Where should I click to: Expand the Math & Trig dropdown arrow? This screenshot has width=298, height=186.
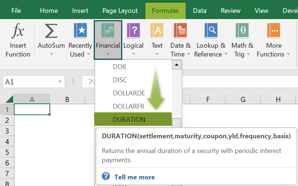[x=249, y=54]
